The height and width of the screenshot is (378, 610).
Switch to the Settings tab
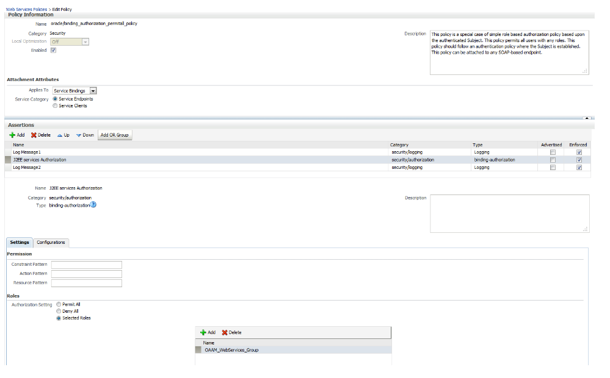click(x=20, y=243)
